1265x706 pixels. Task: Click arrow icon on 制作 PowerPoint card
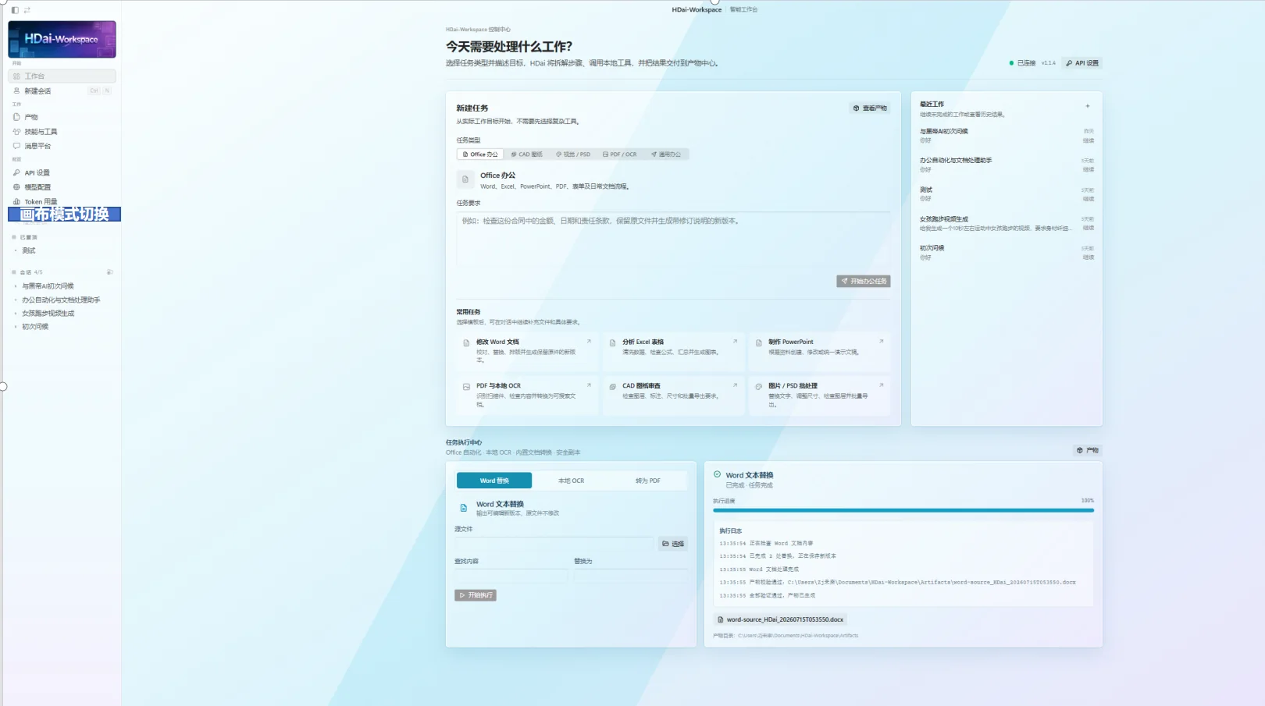pos(881,342)
